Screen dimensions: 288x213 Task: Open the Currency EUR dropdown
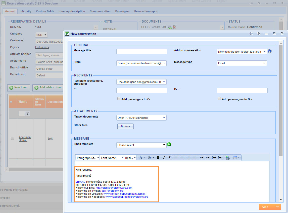41,35
